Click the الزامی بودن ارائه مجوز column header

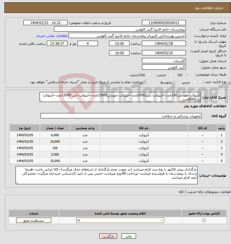204,213
